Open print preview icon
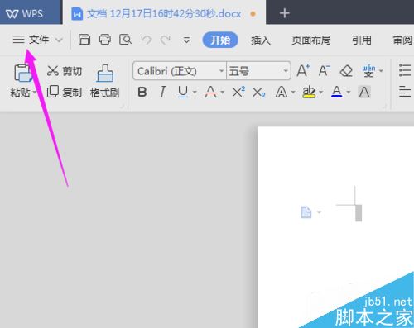The image size is (414, 328). [125, 40]
